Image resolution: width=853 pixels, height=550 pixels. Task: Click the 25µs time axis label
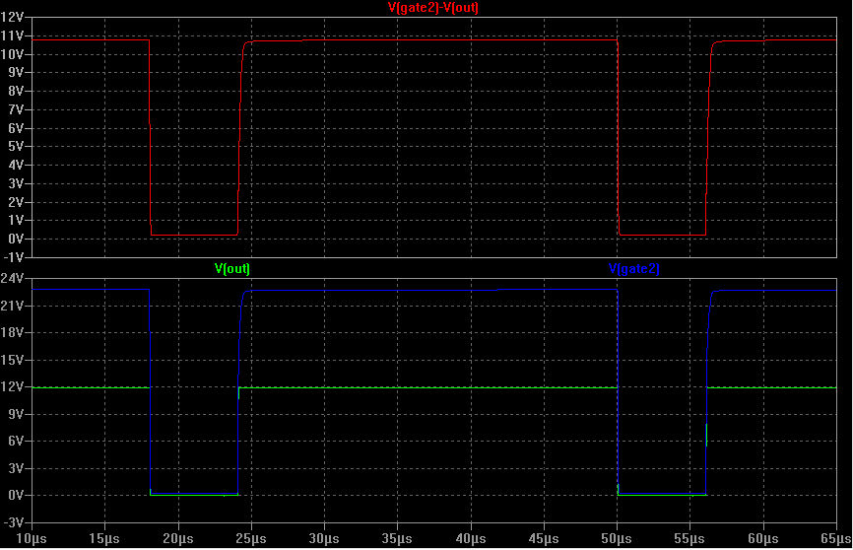click(251, 539)
